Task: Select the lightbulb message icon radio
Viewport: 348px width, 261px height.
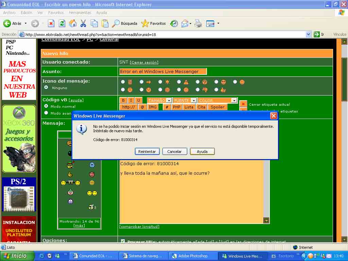Action: [x=160, y=82]
